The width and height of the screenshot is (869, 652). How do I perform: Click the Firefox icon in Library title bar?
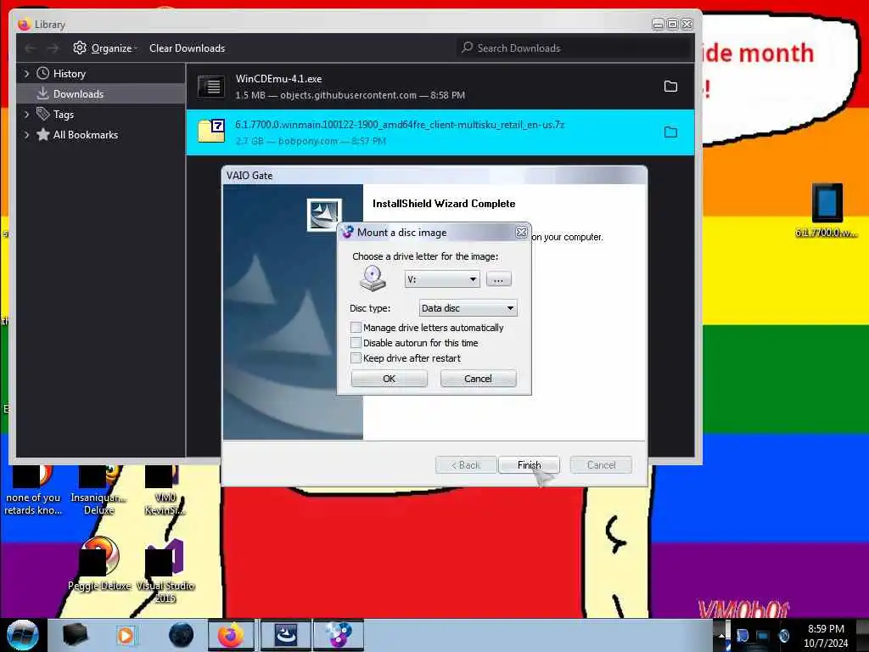point(24,25)
